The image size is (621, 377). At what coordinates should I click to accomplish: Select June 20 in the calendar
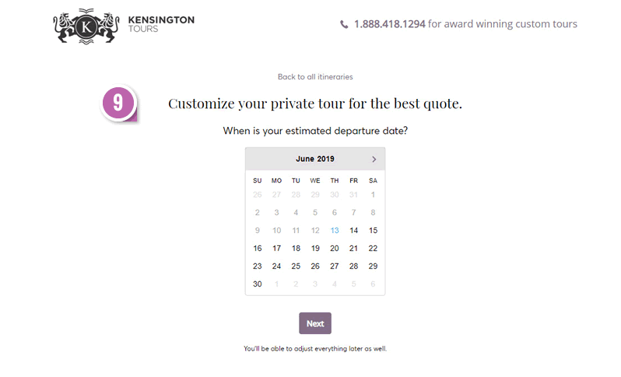pyautogui.click(x=335, y=248)
